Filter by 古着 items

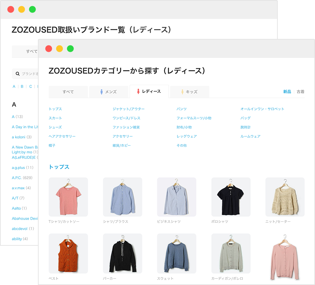pyautogui.click(x=300, y=92)
